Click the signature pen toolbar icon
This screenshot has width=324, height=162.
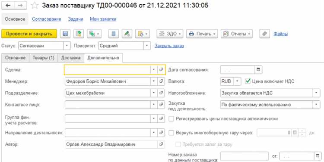click(127, 34)
